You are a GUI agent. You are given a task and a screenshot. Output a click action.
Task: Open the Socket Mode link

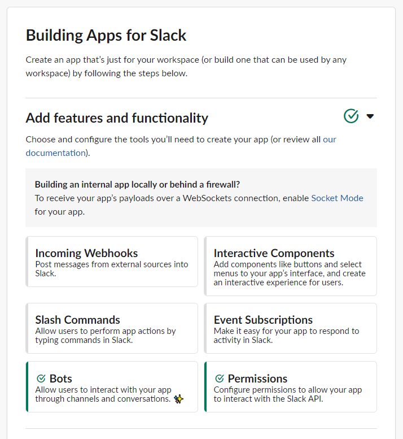(337, 198)
